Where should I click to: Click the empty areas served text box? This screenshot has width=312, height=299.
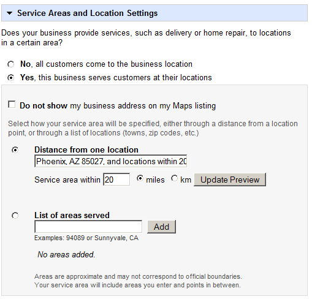tap(88, 227)
